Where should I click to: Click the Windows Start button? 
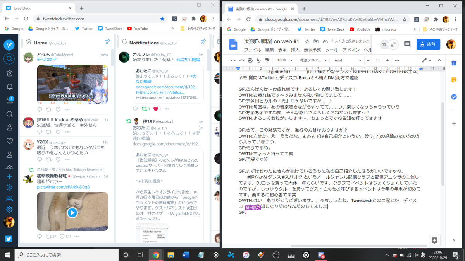click(7, 255)
